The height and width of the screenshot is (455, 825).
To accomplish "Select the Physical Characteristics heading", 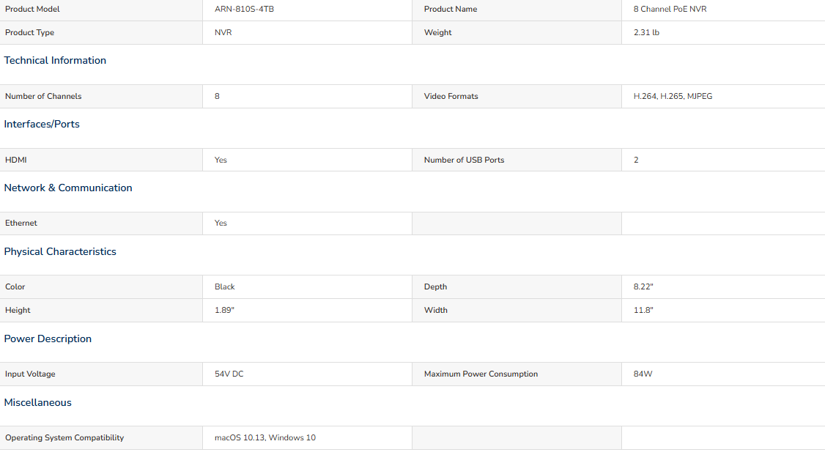I will (60, 251).
